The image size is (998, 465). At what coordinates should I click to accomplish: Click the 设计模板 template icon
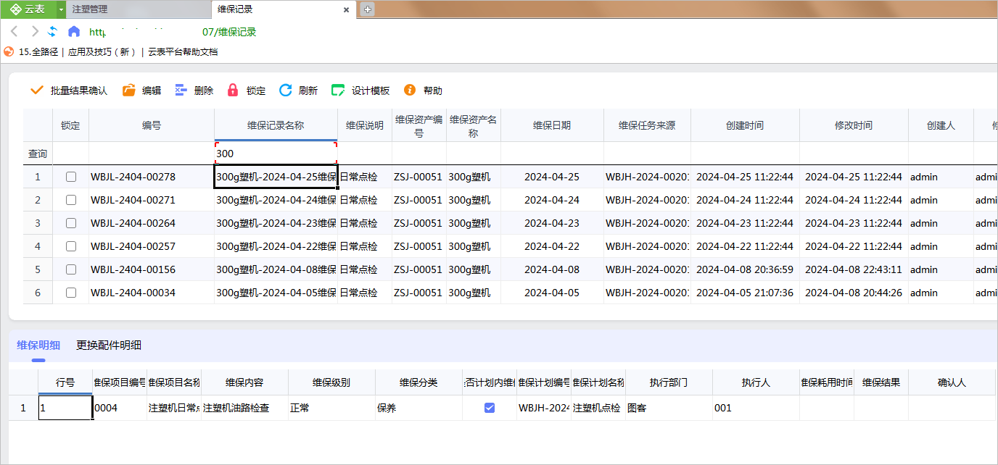pos(338,91)
